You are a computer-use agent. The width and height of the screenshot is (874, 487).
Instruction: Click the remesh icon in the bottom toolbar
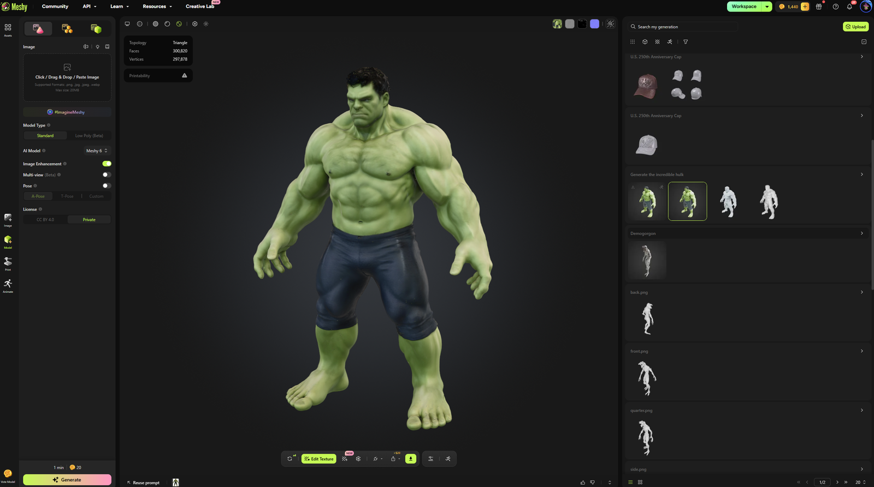coord(358,459)
